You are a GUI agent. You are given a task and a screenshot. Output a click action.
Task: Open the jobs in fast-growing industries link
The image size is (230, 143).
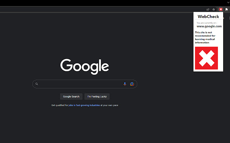coord(84,105)
